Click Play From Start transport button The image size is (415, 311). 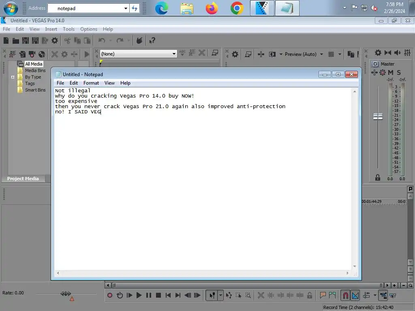(129, 295)
